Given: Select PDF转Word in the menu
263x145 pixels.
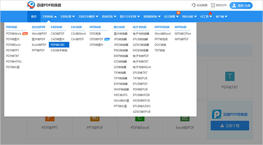Looking at the screenshot, I should 14,34.
